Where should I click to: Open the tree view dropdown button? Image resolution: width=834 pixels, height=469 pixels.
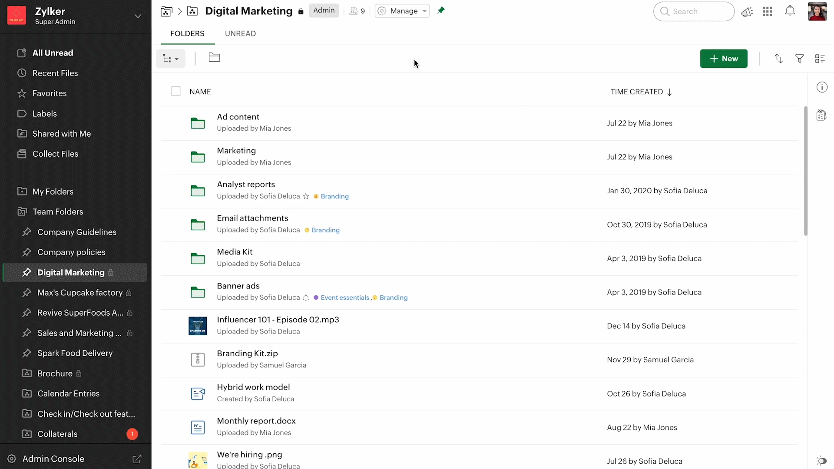(171, 59)
